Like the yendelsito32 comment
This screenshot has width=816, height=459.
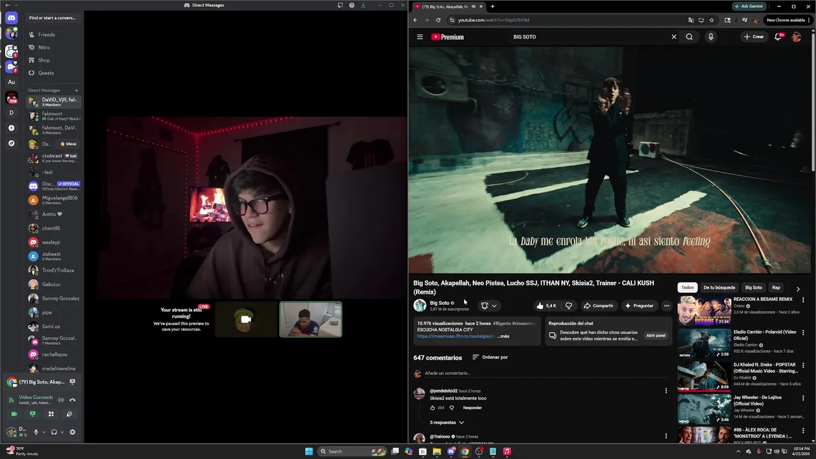coord(432,407)
